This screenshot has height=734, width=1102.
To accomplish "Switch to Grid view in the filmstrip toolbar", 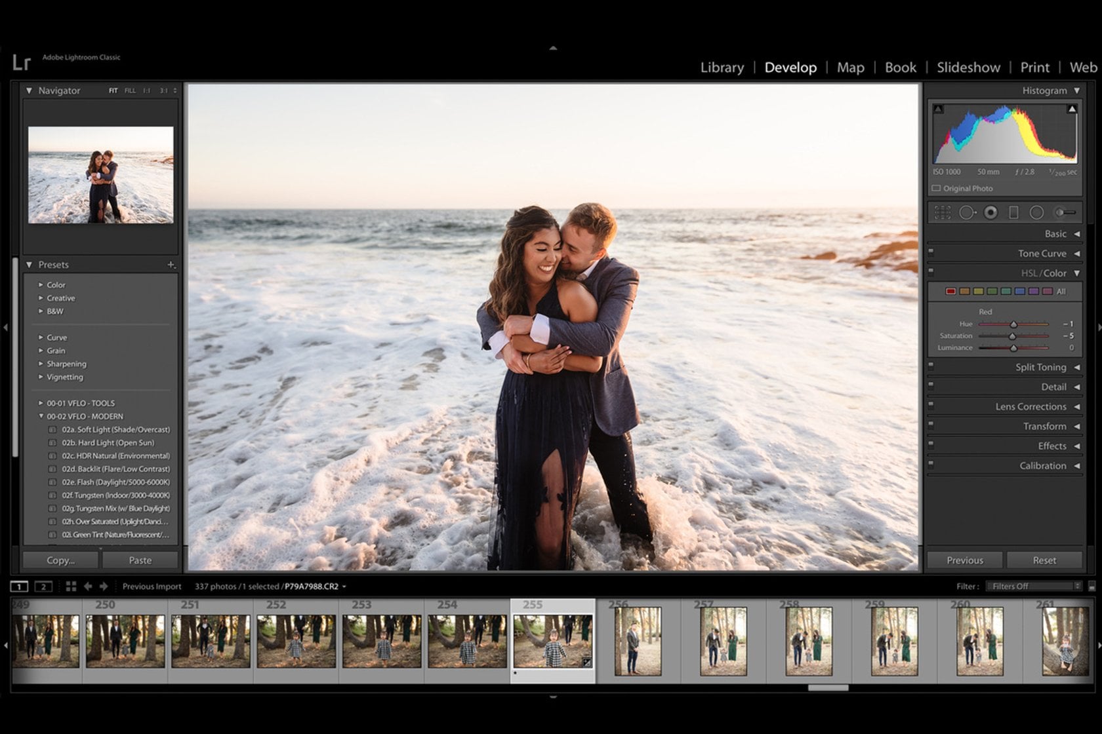I will (71, 587).
